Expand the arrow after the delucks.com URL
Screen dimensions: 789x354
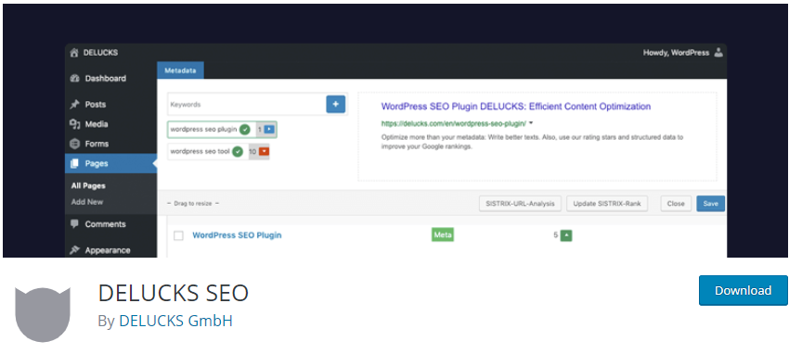coord(531,123)
